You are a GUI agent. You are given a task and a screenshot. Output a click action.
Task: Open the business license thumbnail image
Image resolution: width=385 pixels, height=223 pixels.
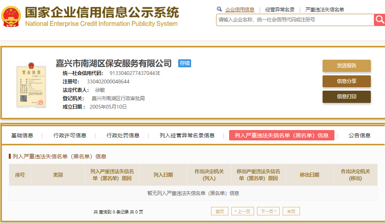tap(31, 85)
